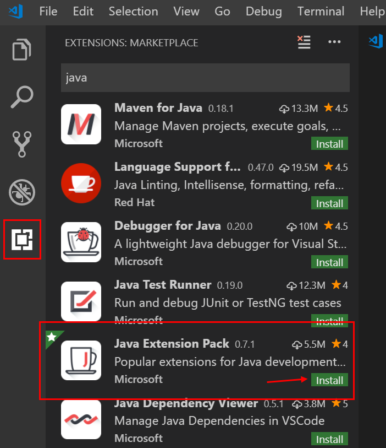Open the View menu
This screenshot has height=448, width=386.
[x=186, y=12]
